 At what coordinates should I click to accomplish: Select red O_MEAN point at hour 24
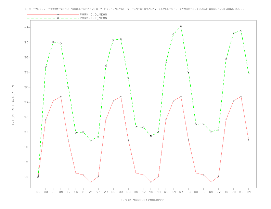pyautogui.click(x=98, y=177)
